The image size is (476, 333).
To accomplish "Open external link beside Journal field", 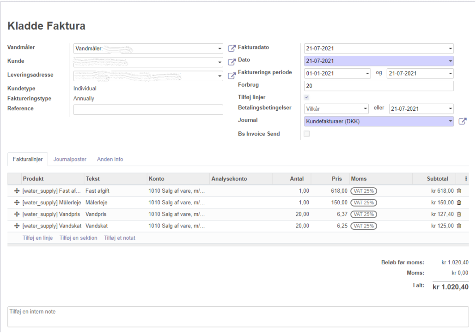I will pos(462,121).
